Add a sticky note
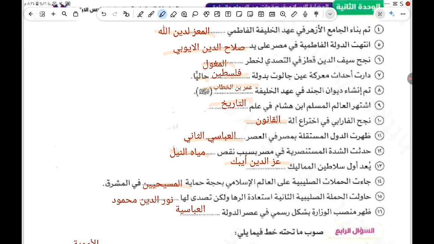Screen dimensions: 434x244 tap(239, 14)
